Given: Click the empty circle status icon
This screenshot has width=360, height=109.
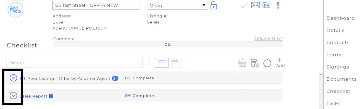Looking at the screenshot, I should pos(267,63).
